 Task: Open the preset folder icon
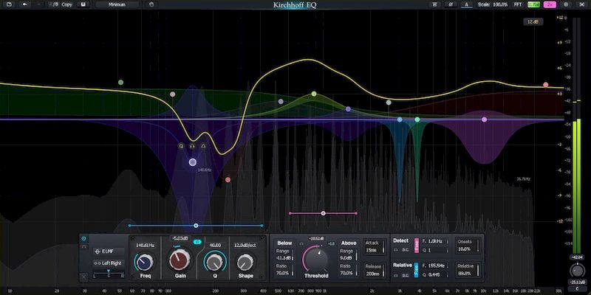tap(9, 4)
